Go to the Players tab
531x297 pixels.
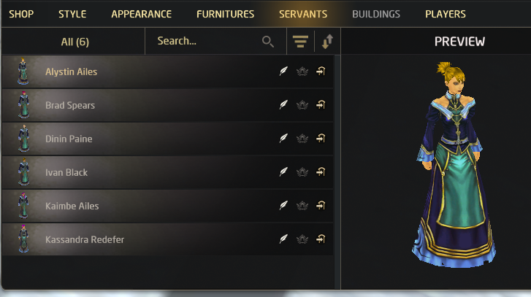click(x=446, y=14)
